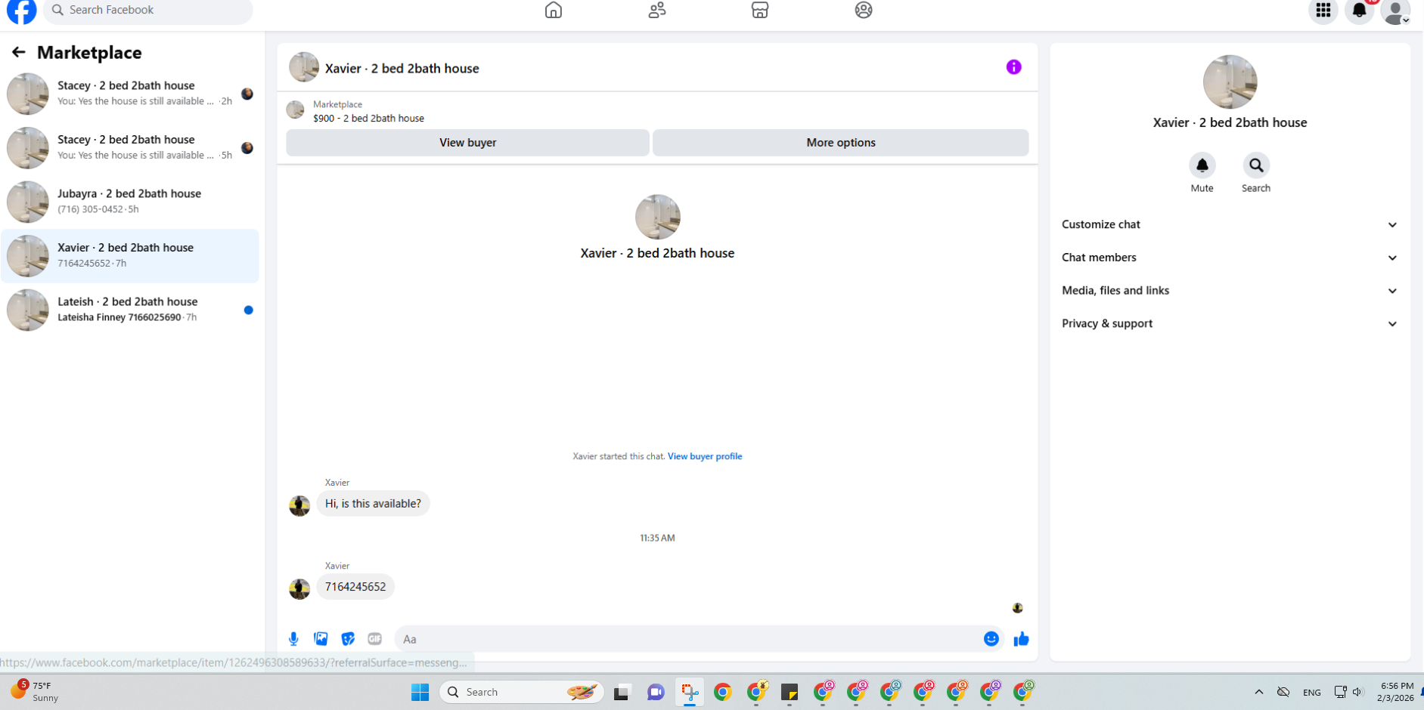The image size is (1424, 710).
Task: Open conversation information purple icon
Action: coord(1014,67)
